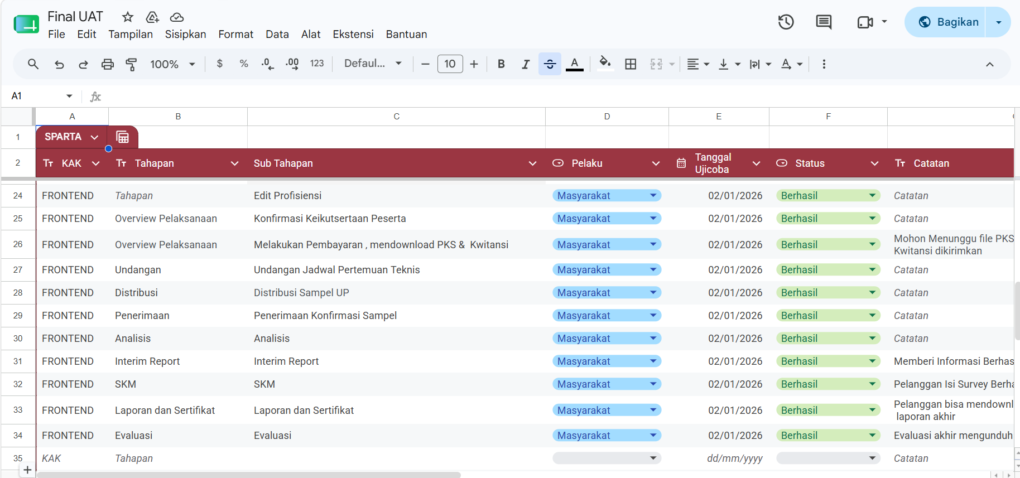
Task: Open the table view icon beside SPARTA
Action: [123, 137]
